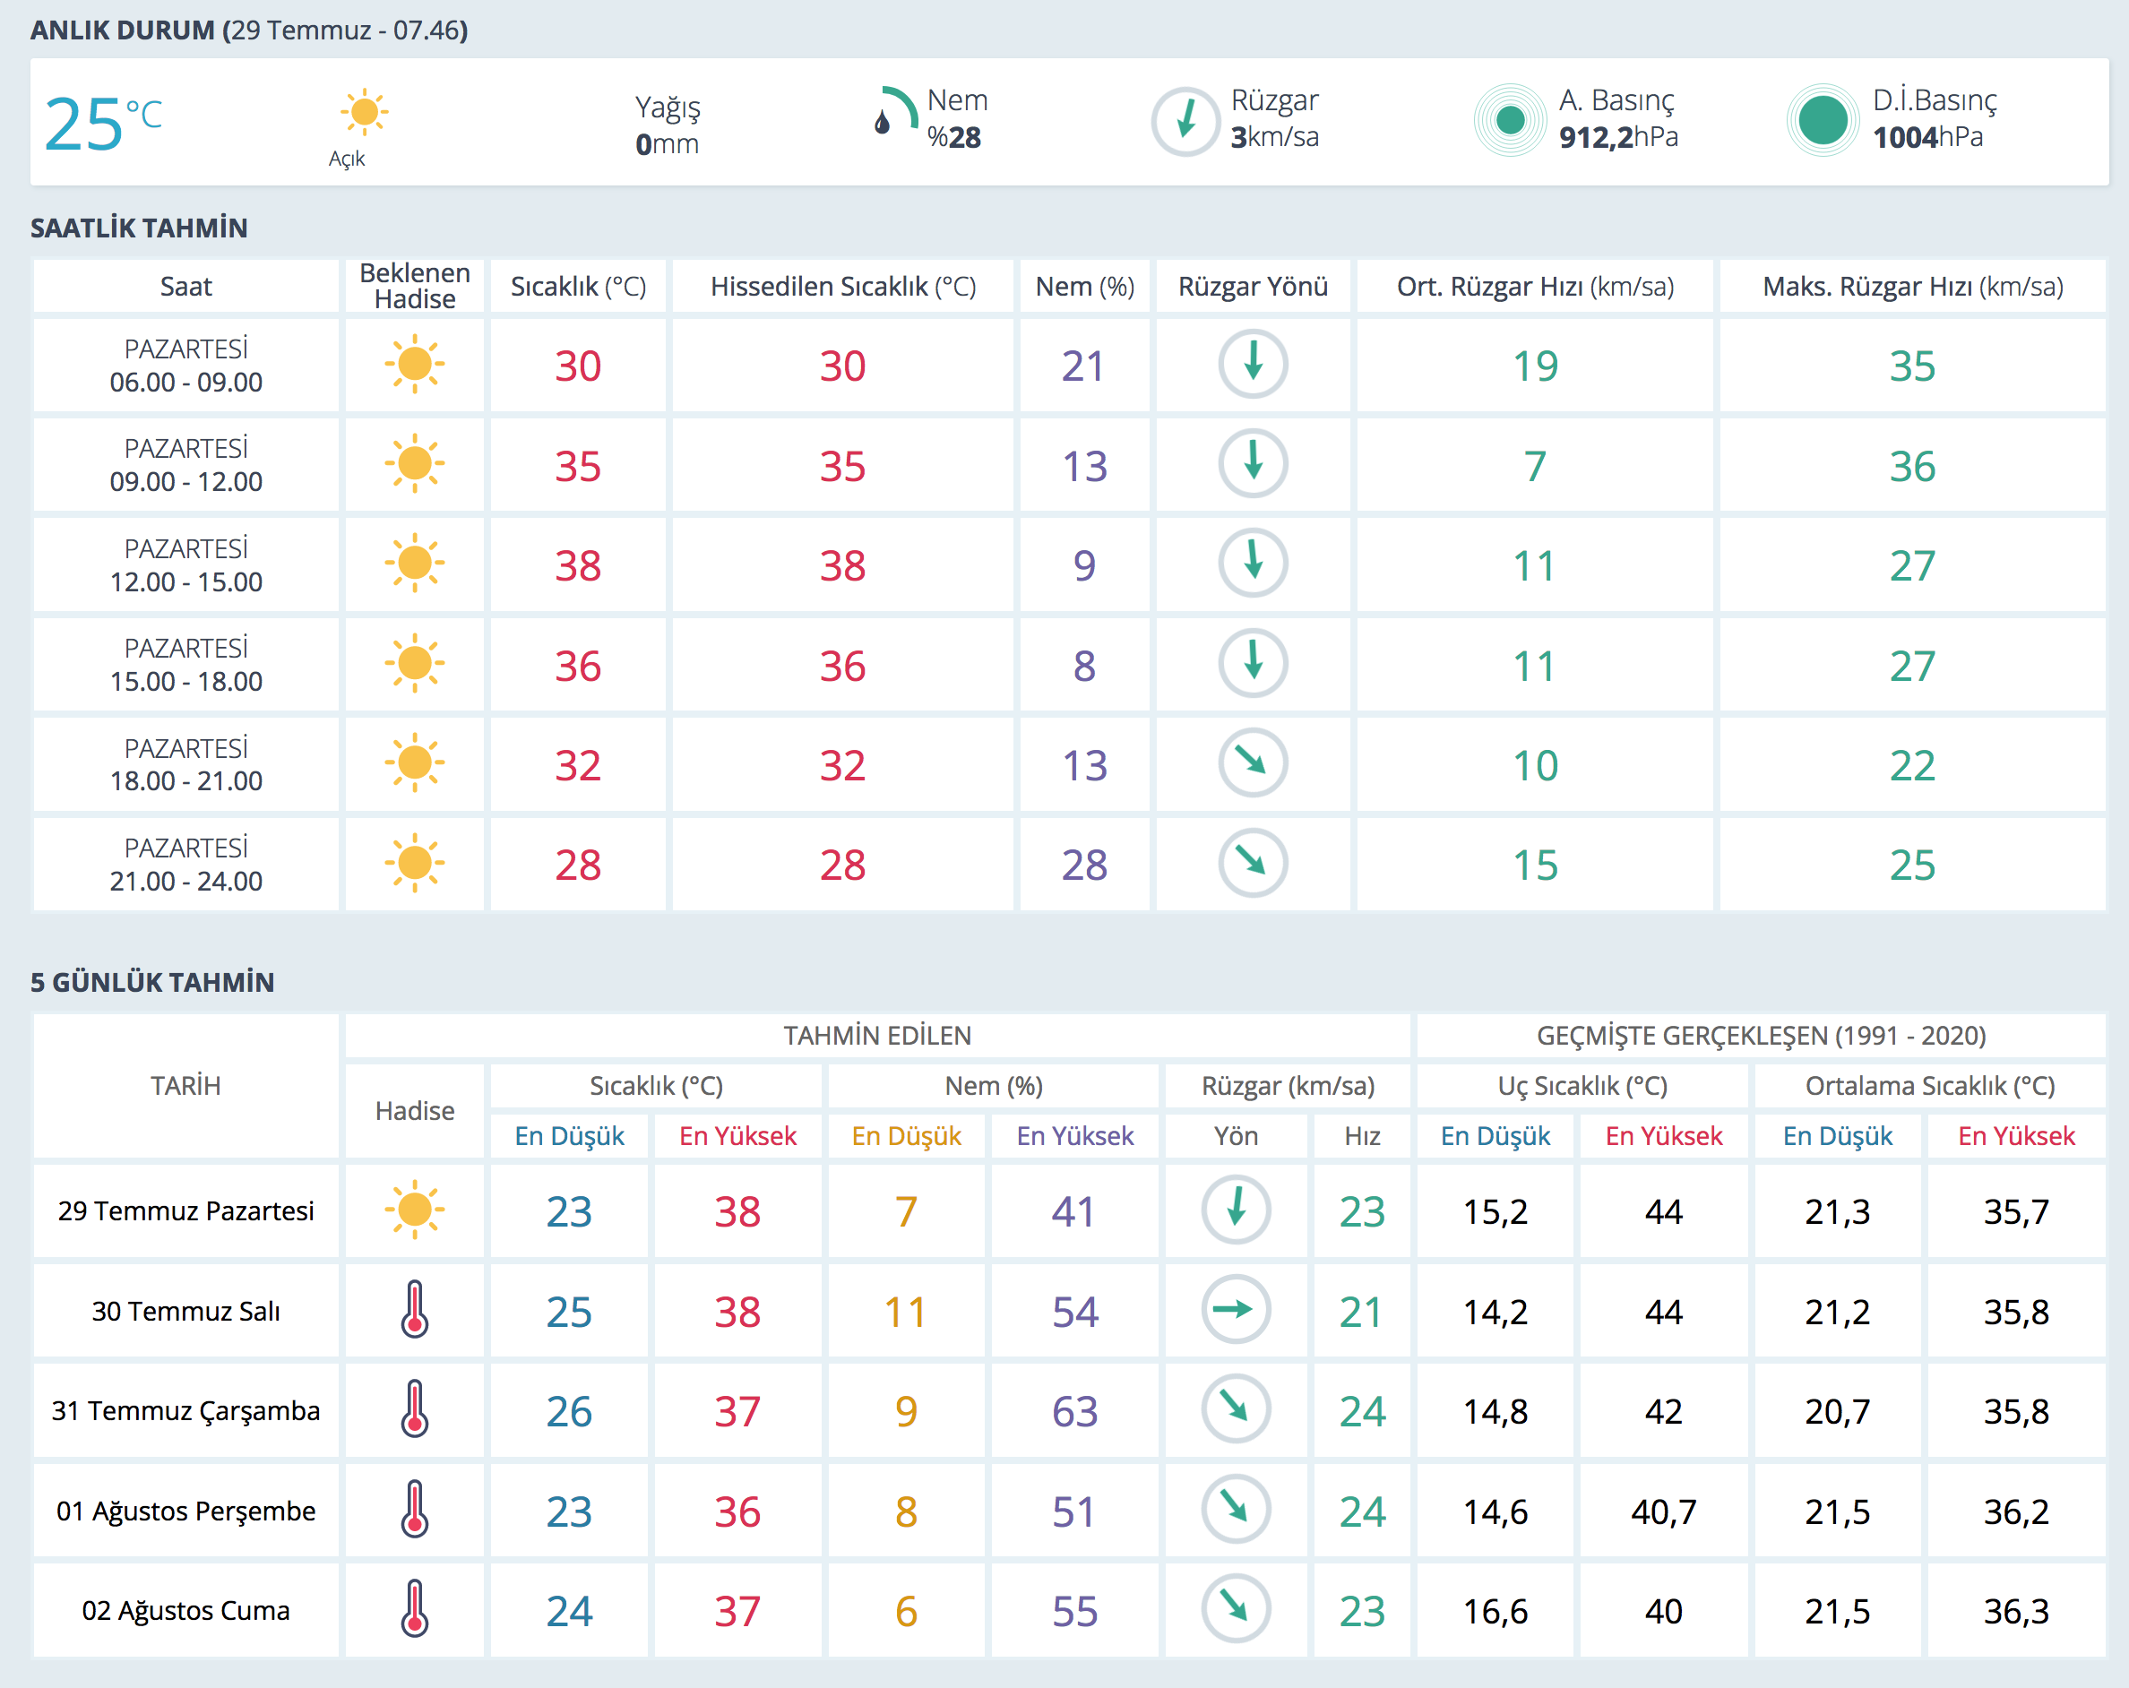Click sun icon for 06.00 - 09.00 row
Image resolution: width=2129 pixels, height=1688 pixels.
click(414, 365)
